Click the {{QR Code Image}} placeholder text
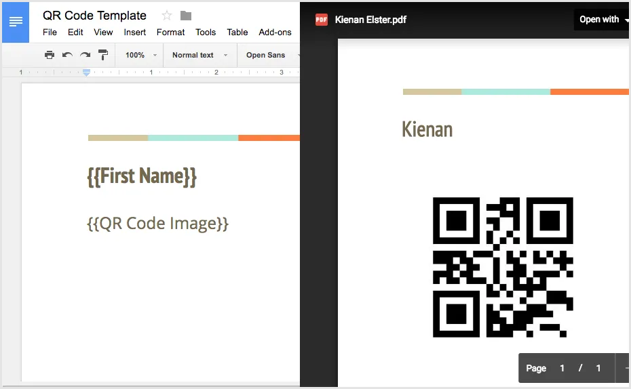The height and width of the screenshot is (389, 631). (x=157, y=224)
